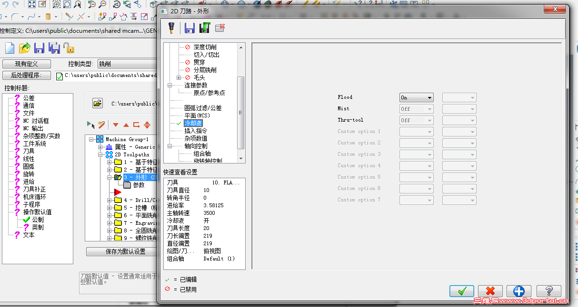Click the zoom window plus-magnifier icon
This screenshot has width=578, height=307.
56,4
